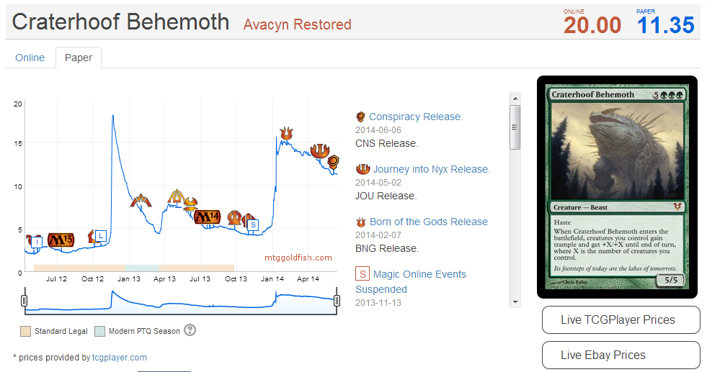Image resolution: width=707 pixels, height=372 pixels.
Task: Follow the tcgplayer.com price source link
Action: click(x=120, y=357)
